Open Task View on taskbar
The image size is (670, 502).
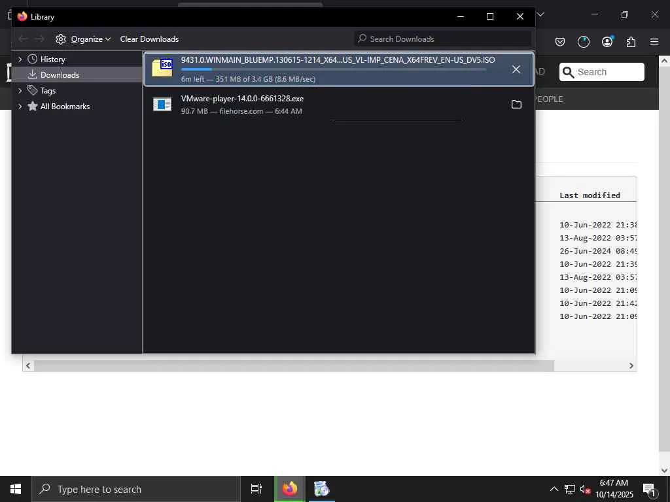click(x=256, y=489)
